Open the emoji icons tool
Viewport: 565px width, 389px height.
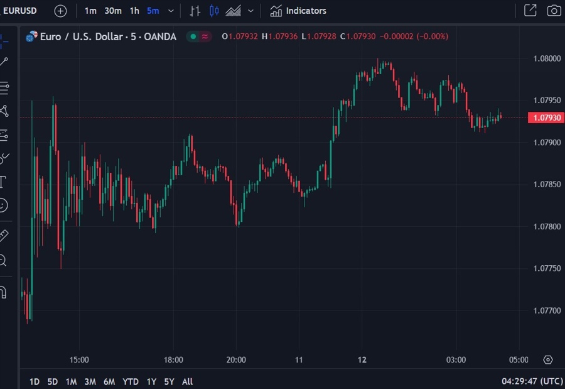coord(3,205)
